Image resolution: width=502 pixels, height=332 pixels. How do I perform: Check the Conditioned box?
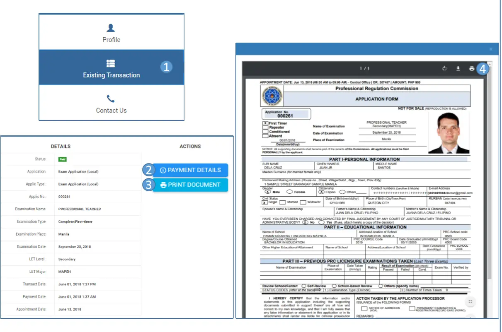(x=265, y=132)
